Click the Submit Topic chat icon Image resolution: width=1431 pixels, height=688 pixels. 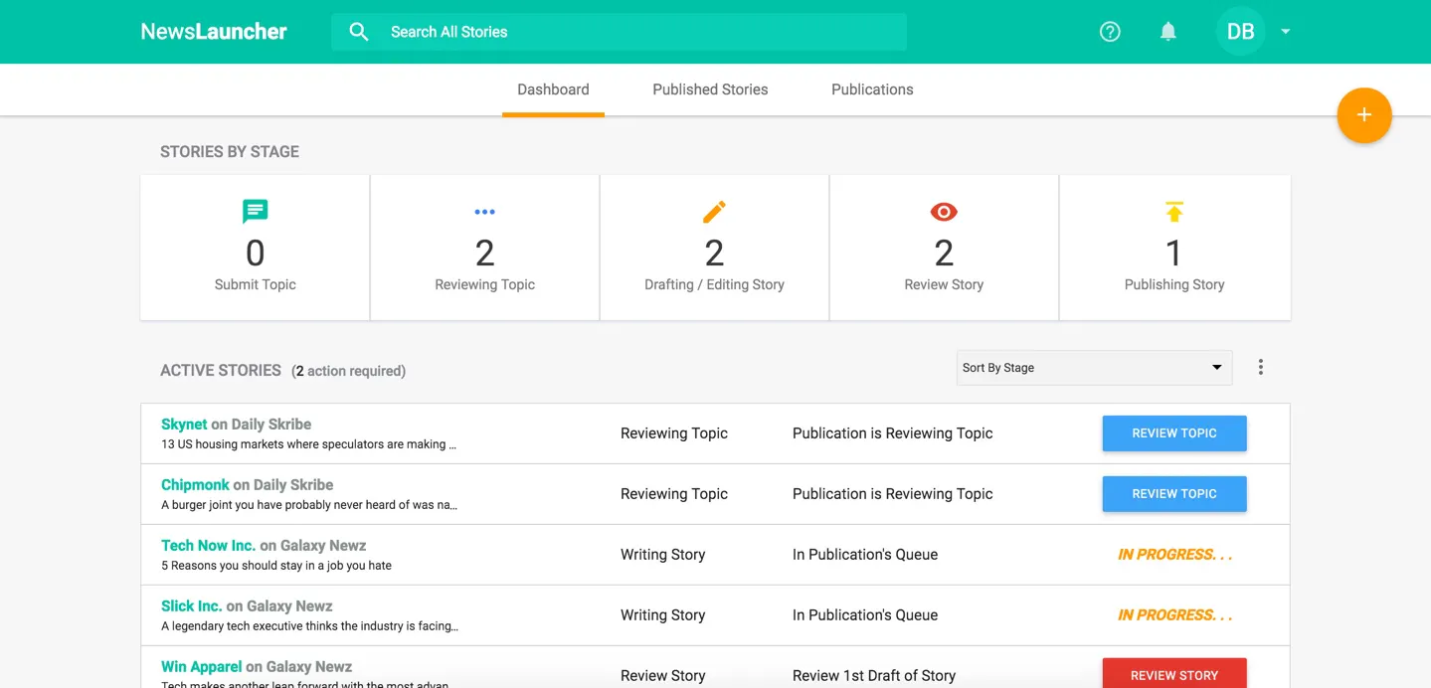(256, 211)
